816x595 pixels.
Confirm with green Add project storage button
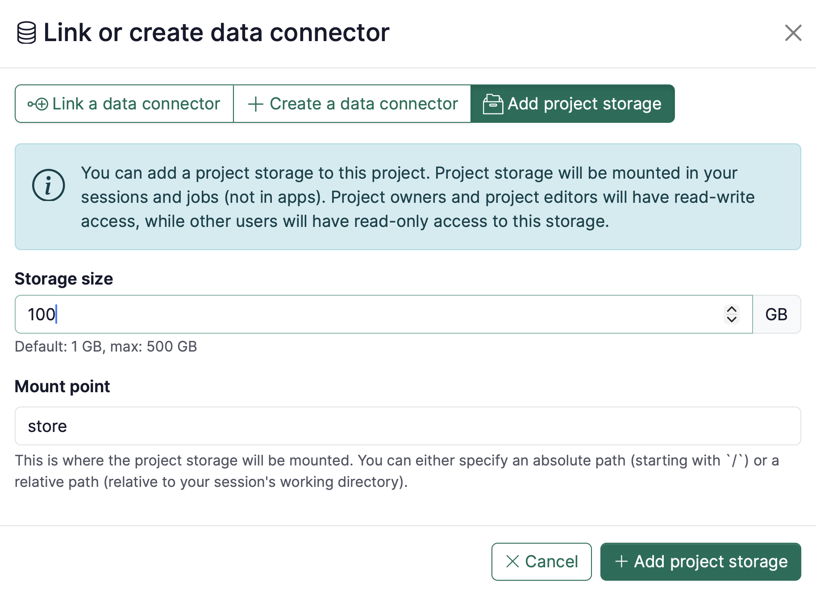701,561
